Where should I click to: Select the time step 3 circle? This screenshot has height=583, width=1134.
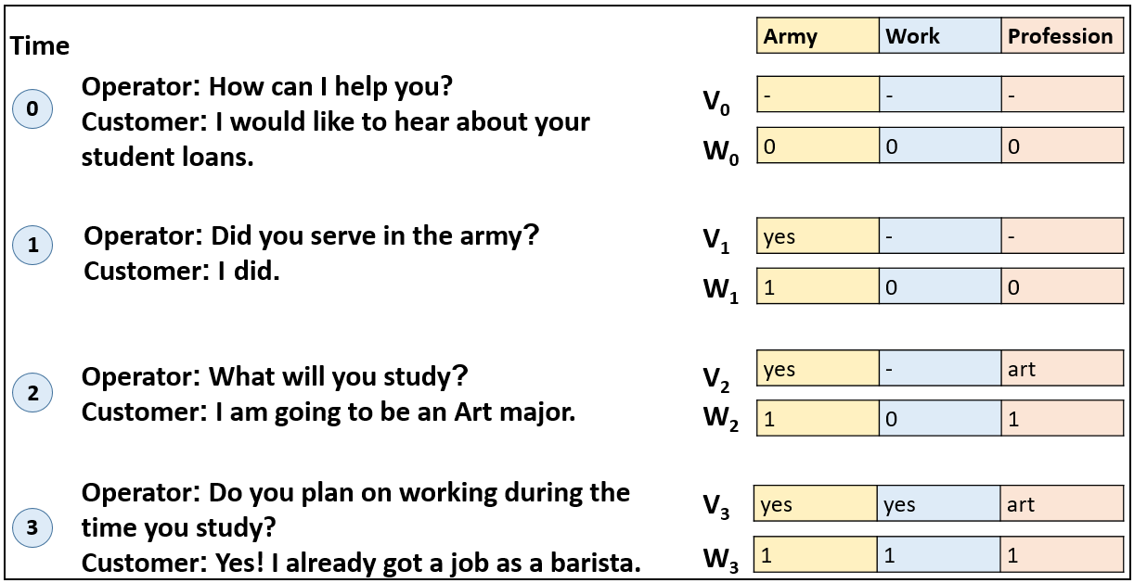coord(32,529)
